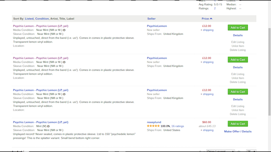Click the page vertical scrollbar thumb
The height and width of the screenshot is (152, 271).
point(269,72)
